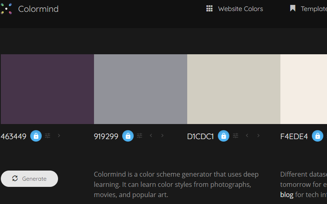This screenshot has height=204, width=327.
Task: Click the Colormind logo dots icon
Action: [x=6, y=9]
